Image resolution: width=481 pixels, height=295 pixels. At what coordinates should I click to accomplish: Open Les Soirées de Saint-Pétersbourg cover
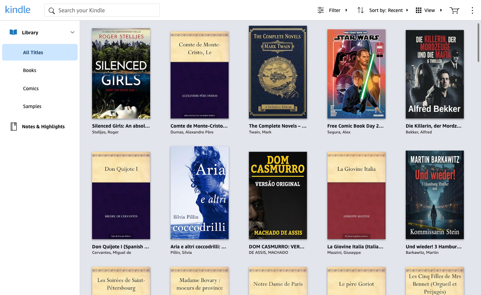click(x=121, y=281)
